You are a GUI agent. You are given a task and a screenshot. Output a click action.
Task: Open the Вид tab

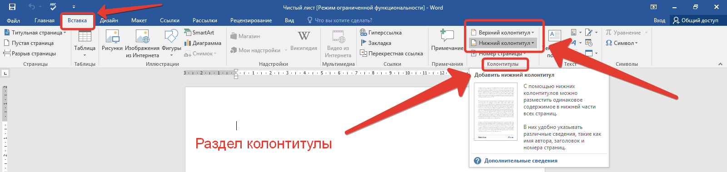(x=289, y=20)
